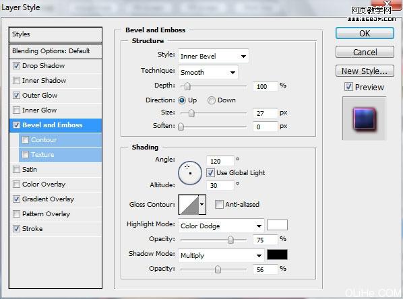Open the black Shadow Mode color swatch
Screen dimensions: 403x299
click(x=277, y=255)
